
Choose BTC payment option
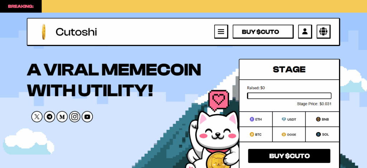click(256, 135)
